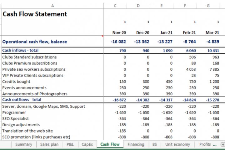Click the 4 053 value cell
The width and height of the screenshot is (225, 150).
coord(191,69)
